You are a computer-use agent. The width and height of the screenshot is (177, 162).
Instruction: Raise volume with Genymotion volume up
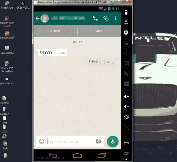(126, 97)
